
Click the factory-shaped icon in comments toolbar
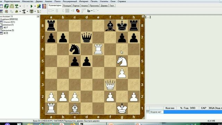click(89, 11)
